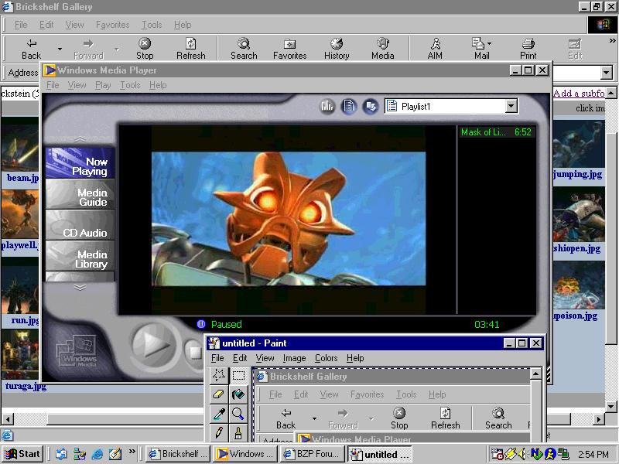Open the Favorites toolbar button
The width and height of the screenshot is (619, 464).
click(289, 49)
